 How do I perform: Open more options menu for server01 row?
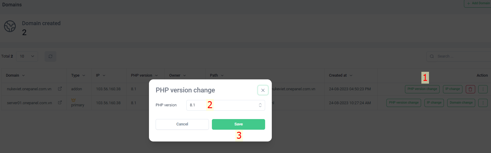point(483,103)
